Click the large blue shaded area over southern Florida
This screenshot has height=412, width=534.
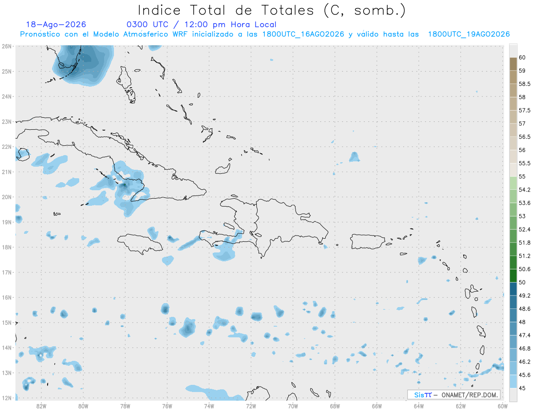(84, 64)
